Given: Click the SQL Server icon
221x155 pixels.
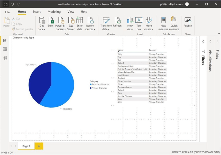Looking at the screenshot, I should click(x=71, y=20).
